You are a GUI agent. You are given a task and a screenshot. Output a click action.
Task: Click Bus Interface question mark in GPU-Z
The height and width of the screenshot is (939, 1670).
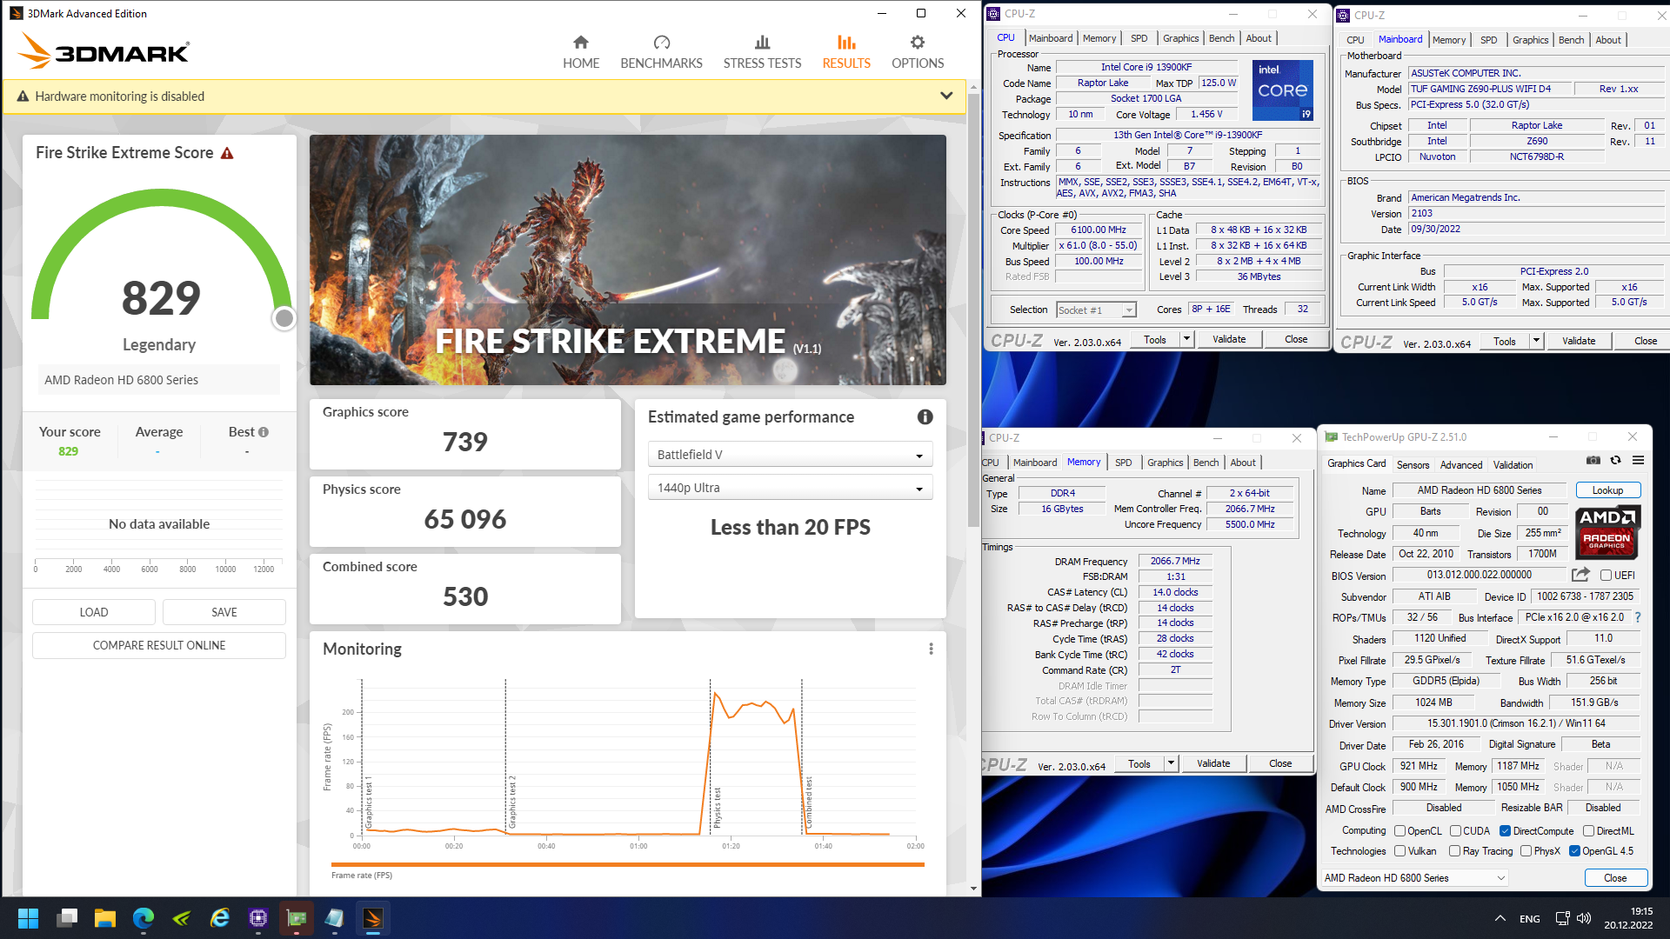(1638, 617)
